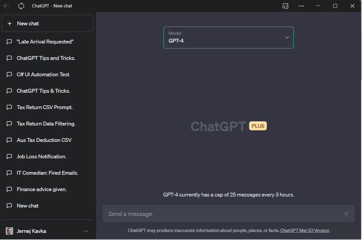Screen dimensions: 362x240
Task: Open the 'C# UI Automation Test' conversation
Action: pos(42,74)
